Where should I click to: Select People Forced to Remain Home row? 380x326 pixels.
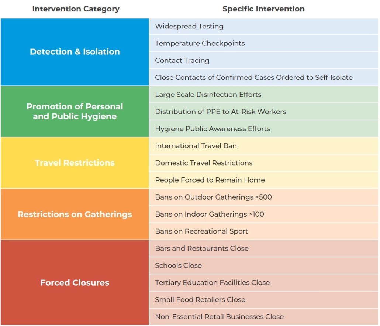pos(263,180)
